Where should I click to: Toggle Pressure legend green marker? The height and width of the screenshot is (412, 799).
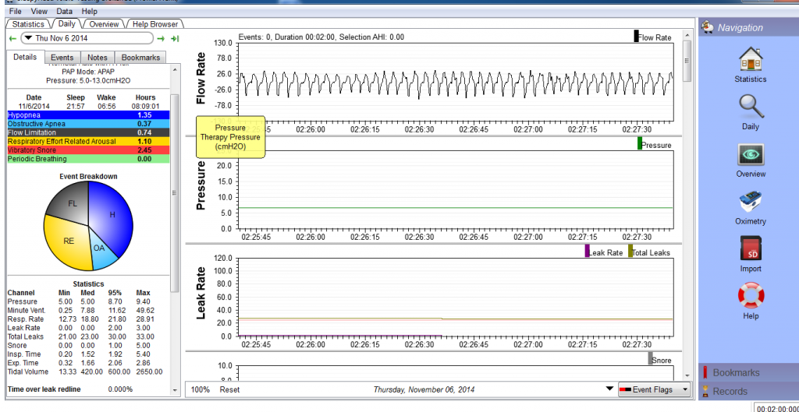[640, 144]
